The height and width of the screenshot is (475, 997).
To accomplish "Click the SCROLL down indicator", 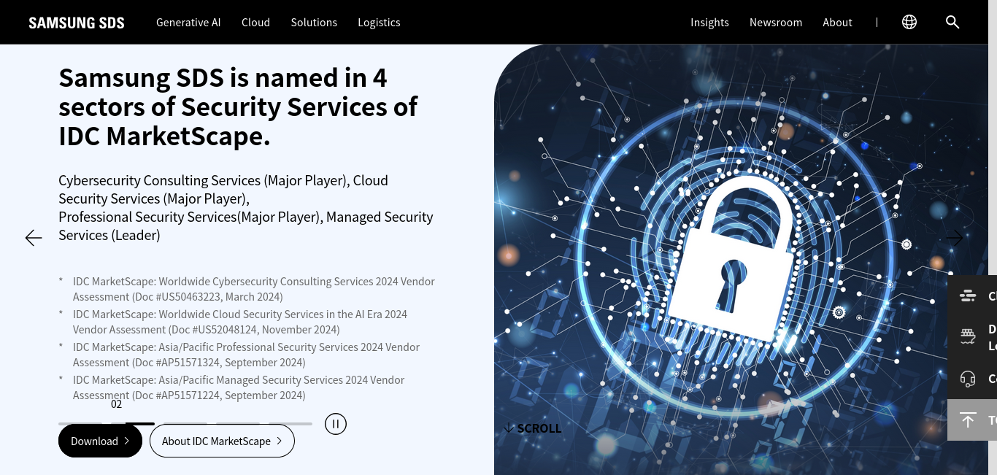I will (x=533, y=428).
